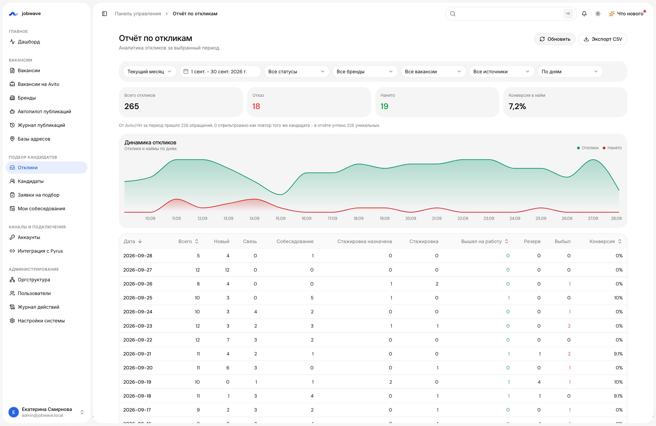
Task: Click the Мои собеседования calendar icon
Action: click(12, 208)
